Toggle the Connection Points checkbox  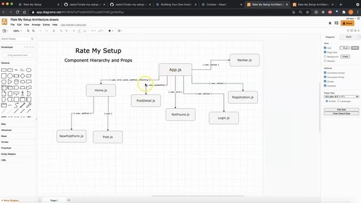coord(325,77)
